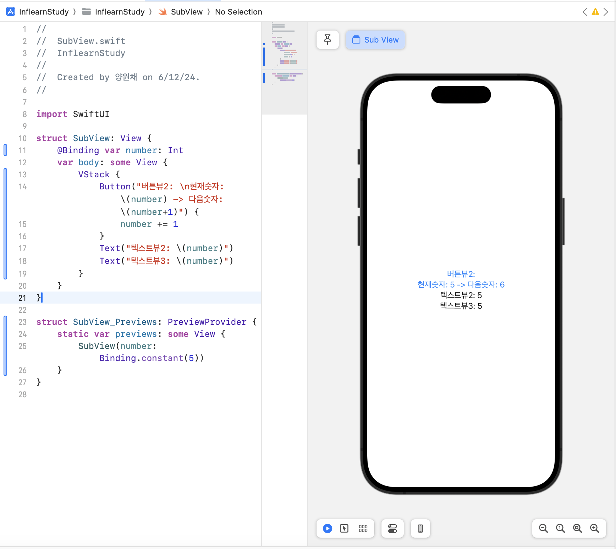Click the 텍스트뷰3: 5 label in preview
The height and width of the screenshot is (549, 616).
461,306
